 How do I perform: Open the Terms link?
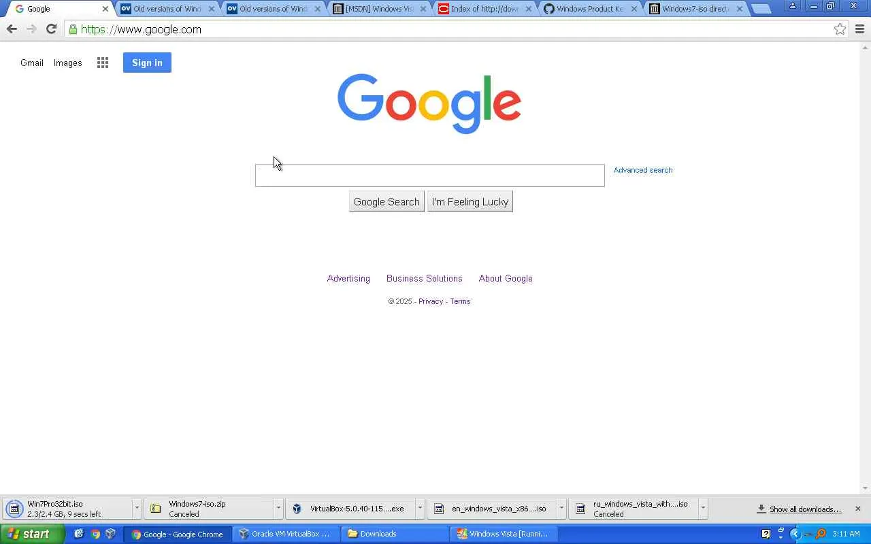point(460,301)
